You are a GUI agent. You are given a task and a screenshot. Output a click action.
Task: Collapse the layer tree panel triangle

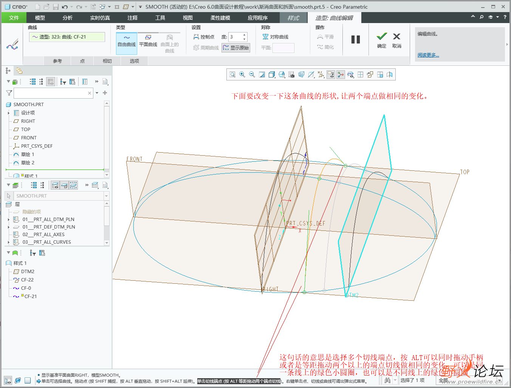[8, 185]
